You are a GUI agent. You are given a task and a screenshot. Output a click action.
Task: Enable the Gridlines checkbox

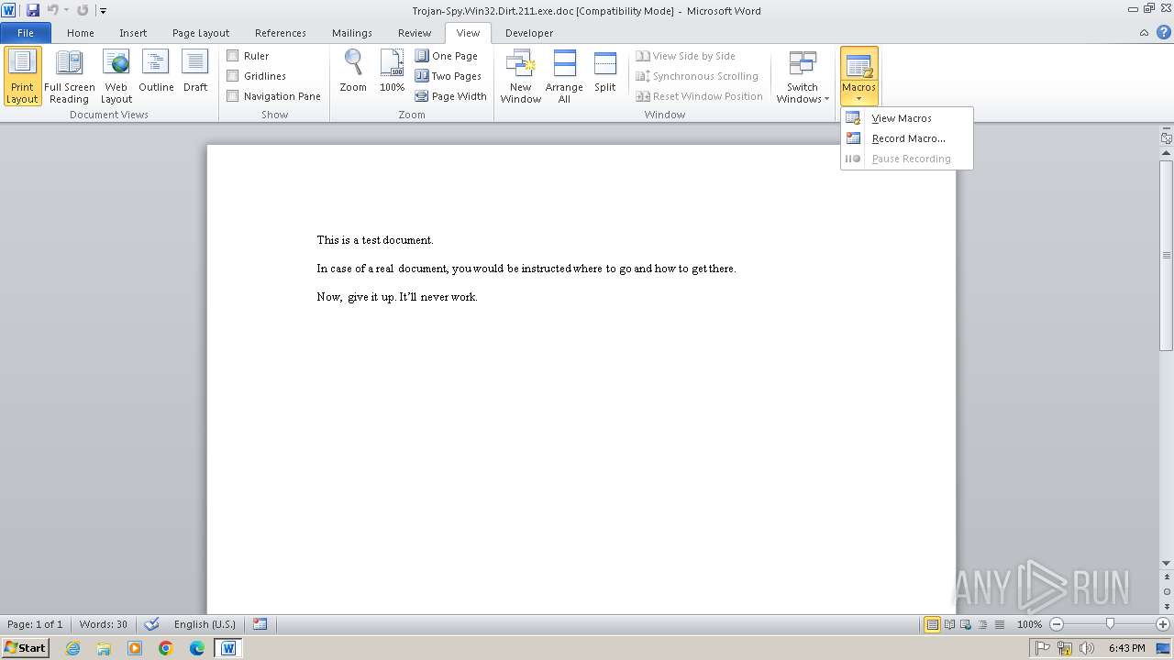coord(233,76)
